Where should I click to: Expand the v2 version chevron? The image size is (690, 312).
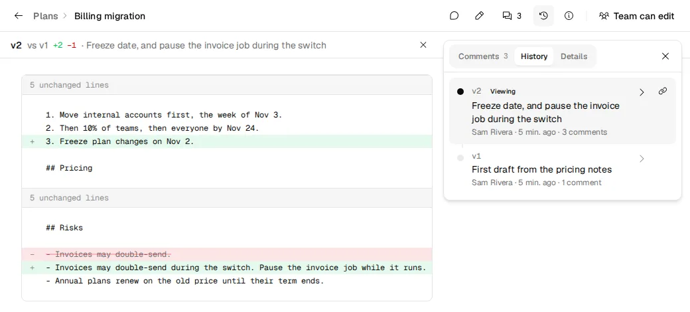pyautogui.click(x=642, y=92)
